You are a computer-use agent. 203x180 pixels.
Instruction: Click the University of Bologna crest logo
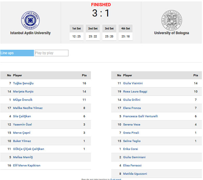(x=172, y=20)
